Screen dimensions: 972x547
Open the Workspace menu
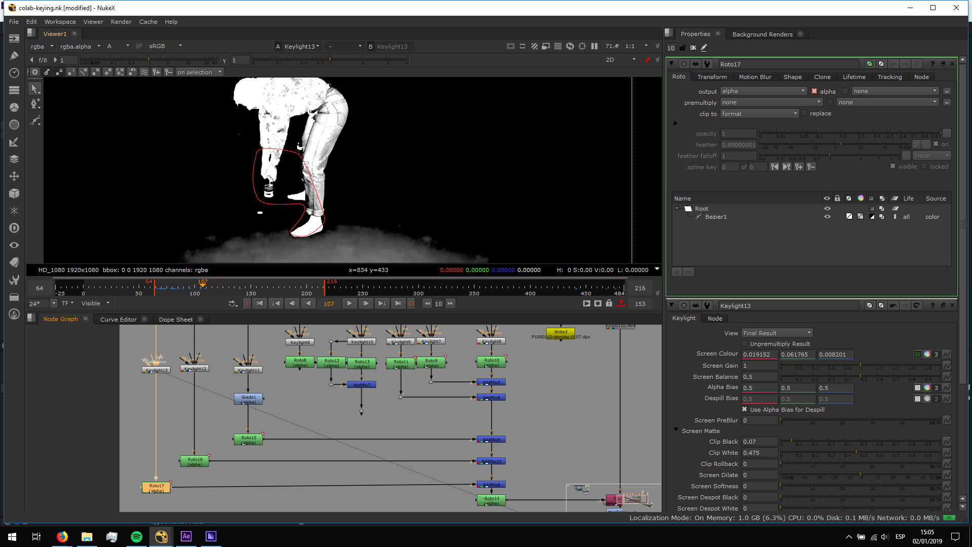pyautogui.click(x=60, y=22)
